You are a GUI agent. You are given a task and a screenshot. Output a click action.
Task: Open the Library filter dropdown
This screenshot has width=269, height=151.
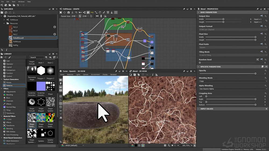46,57
